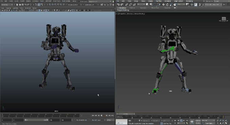
Task: Click the Rectangular Selection Region icon
Action: tap(155, 5)
